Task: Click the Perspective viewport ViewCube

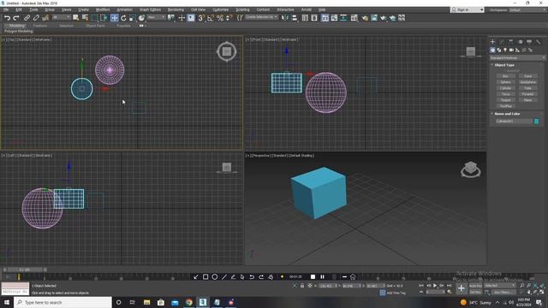Action: tap(471, 169)
